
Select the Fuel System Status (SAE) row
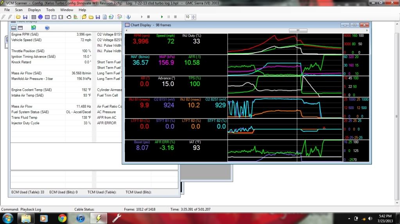[51, 112]
